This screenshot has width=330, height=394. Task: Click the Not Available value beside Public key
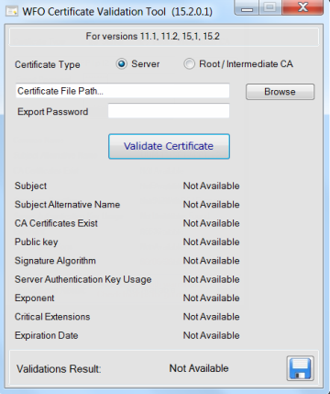click(212, 242)
